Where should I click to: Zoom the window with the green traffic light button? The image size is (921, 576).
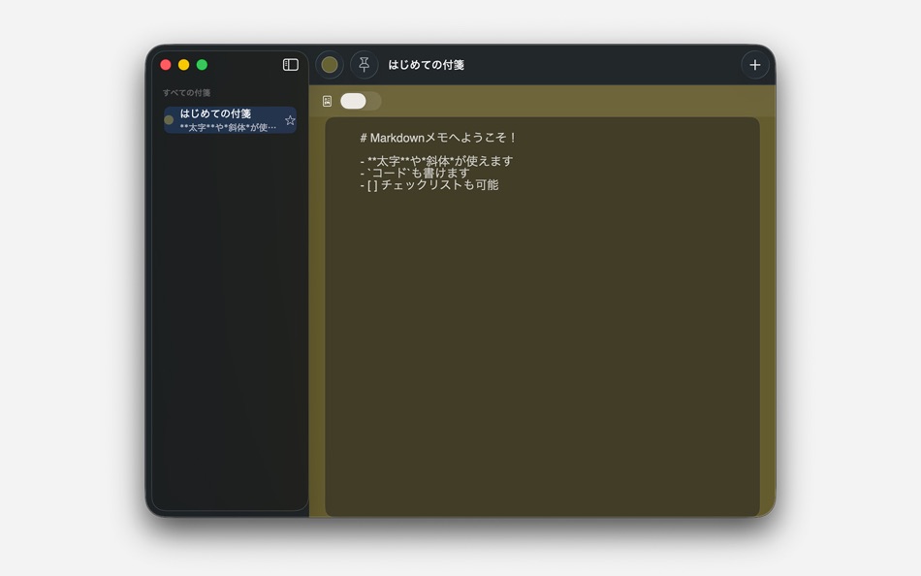pyautogui.click(x=202, y=63)
